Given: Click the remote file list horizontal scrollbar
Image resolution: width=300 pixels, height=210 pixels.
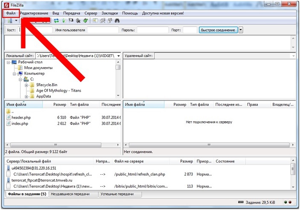Looking at the screenshot, I should pos(209,145).
